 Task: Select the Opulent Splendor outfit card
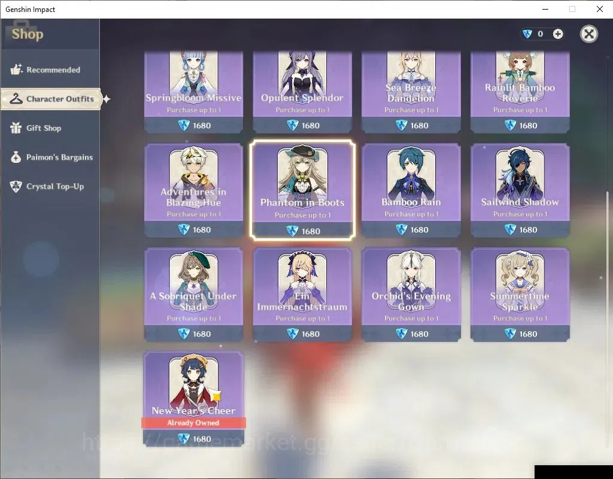[302, 92]
